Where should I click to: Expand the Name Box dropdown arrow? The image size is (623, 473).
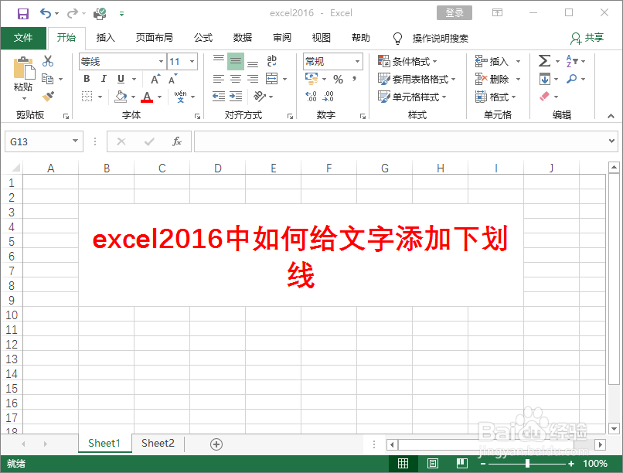pyautogui.click(x=75, y=141)
